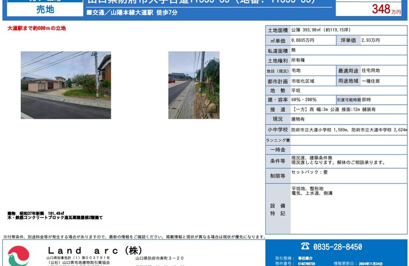
Task: Select the value 平坦 in the 地勢 row
Action: (x=296, y=90)
